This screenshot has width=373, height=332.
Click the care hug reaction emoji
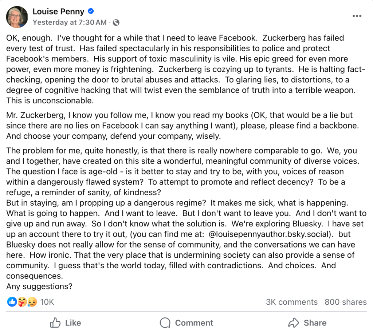point(22,302)
